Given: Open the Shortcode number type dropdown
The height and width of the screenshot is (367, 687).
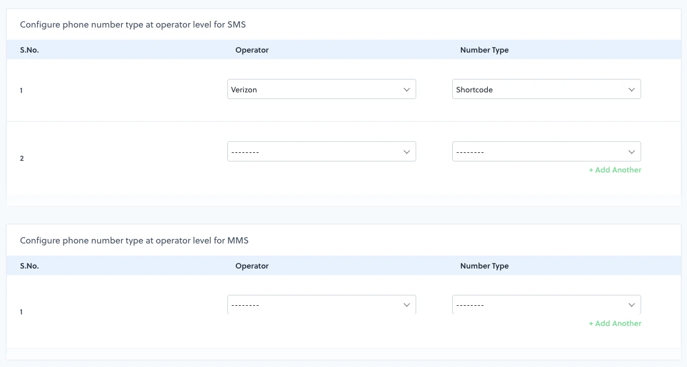Looking at the screenshot, I should [x=546, y=89].
